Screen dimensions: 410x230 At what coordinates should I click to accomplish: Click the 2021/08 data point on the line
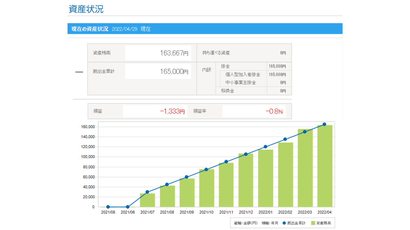[167, 184]
